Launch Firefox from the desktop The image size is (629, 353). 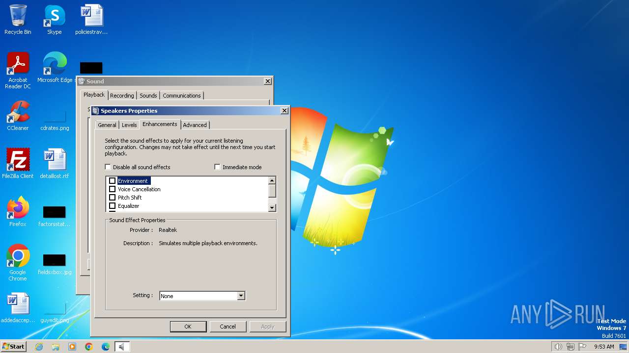point(18,212)
